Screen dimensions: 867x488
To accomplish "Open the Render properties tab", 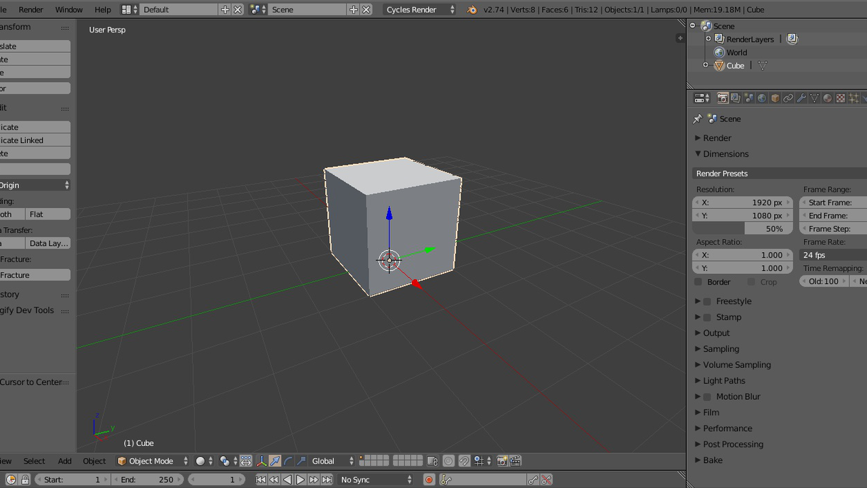I will [722, 98].
